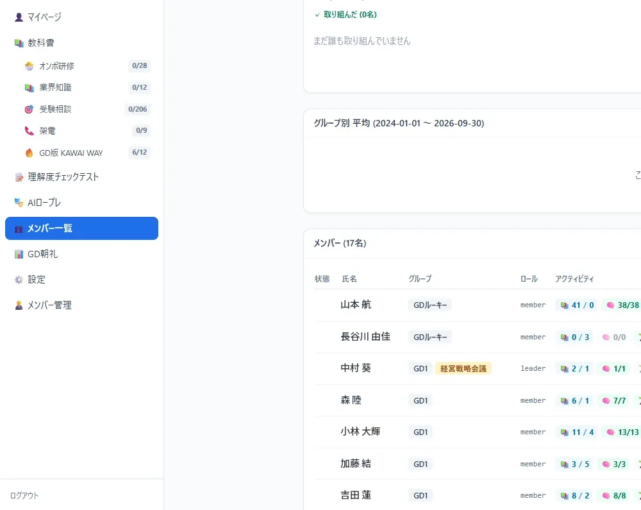Click 38/38 brain badge
The height and width of the screenshot is (510, 641).
click(622, 305)
